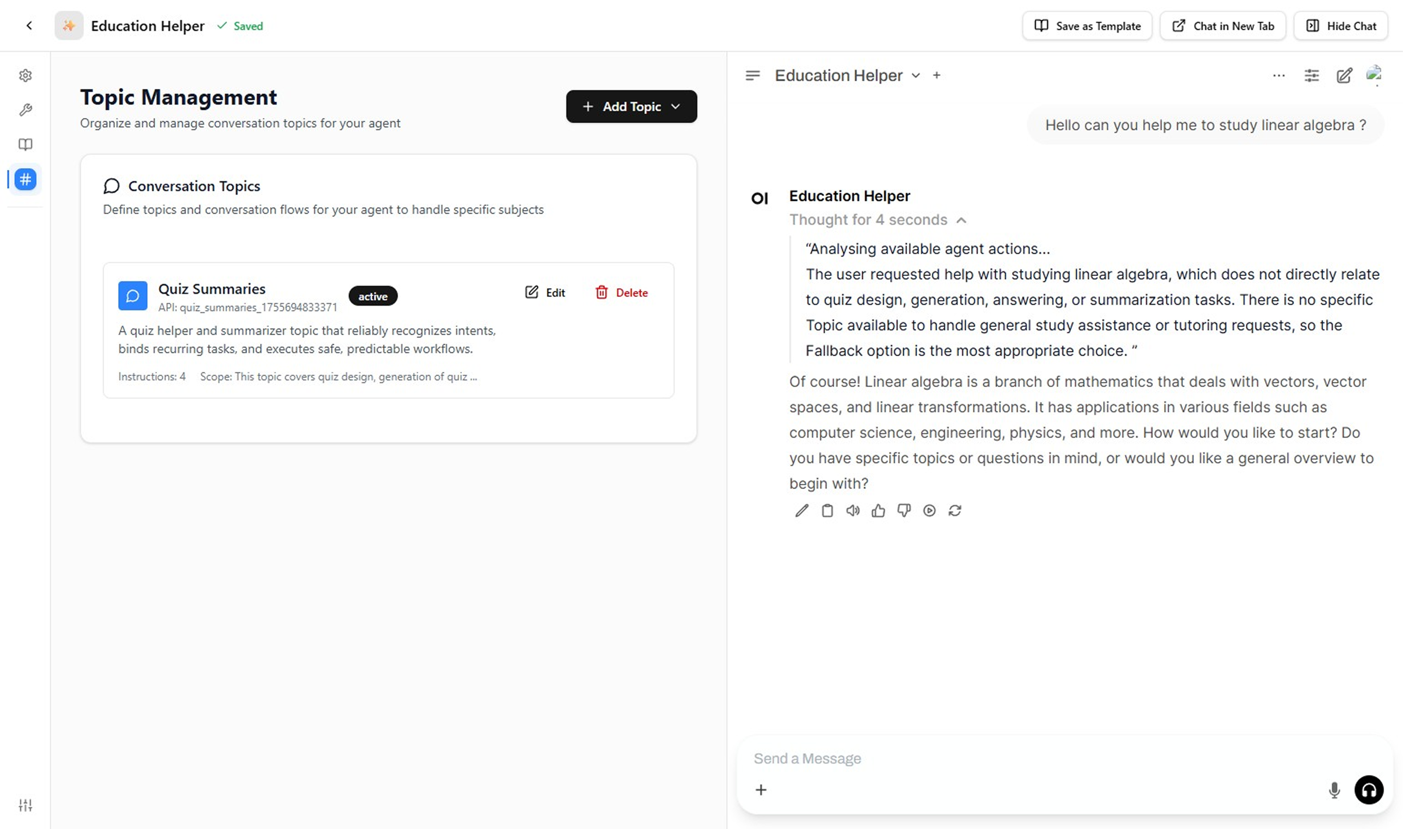The width and height of the screenshot is (1403, 829).
Task: Delete the Quiz Summaries topic
Action: pos(621,293)
